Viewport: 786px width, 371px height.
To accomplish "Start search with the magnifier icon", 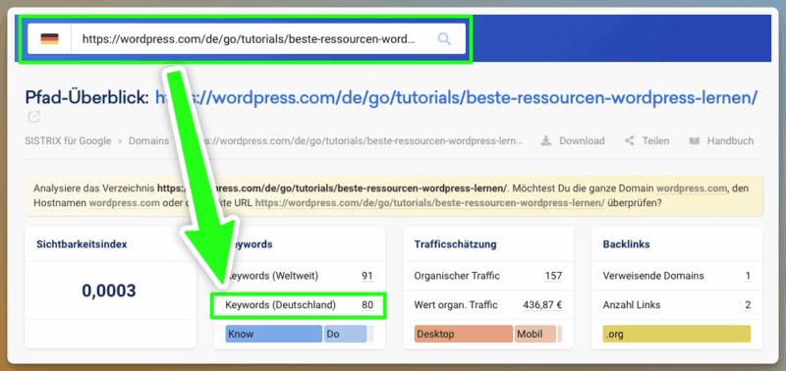I will tap(444, 38).
